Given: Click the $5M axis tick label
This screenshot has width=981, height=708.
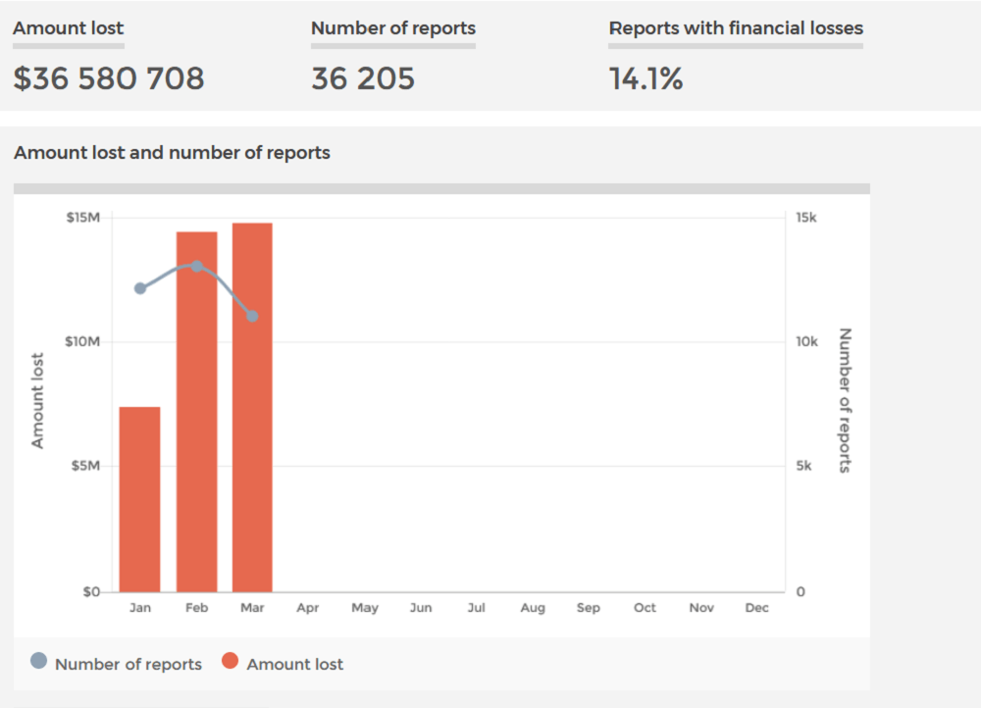Looking at the screenshot, I should coord(85,466).
